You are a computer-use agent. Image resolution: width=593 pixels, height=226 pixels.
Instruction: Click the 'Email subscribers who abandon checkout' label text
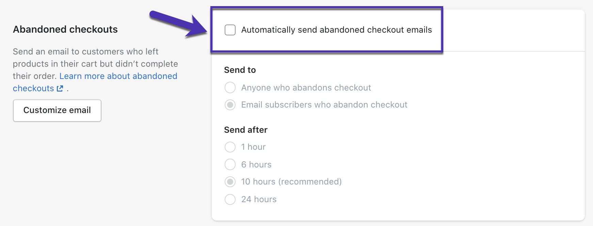pyautogui.click(x=324, y=104)
